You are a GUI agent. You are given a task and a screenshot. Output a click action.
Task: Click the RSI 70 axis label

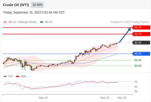click(x=136, y=82)
